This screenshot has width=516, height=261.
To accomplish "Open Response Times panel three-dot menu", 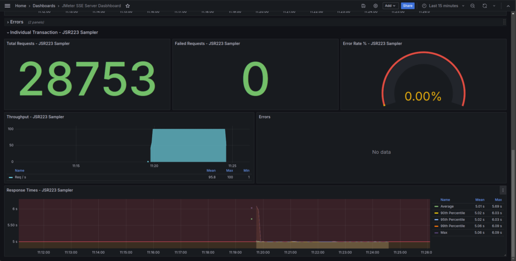I will [503, 190].
